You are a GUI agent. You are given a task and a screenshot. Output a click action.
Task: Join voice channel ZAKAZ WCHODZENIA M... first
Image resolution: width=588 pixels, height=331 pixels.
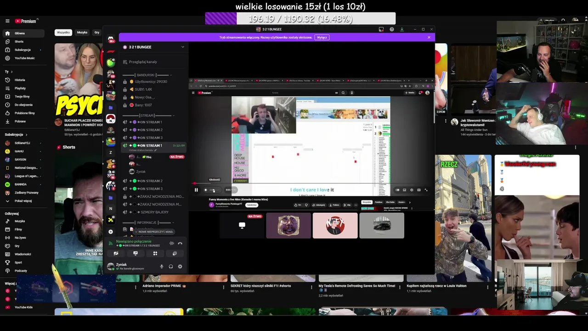coord(154,196)
